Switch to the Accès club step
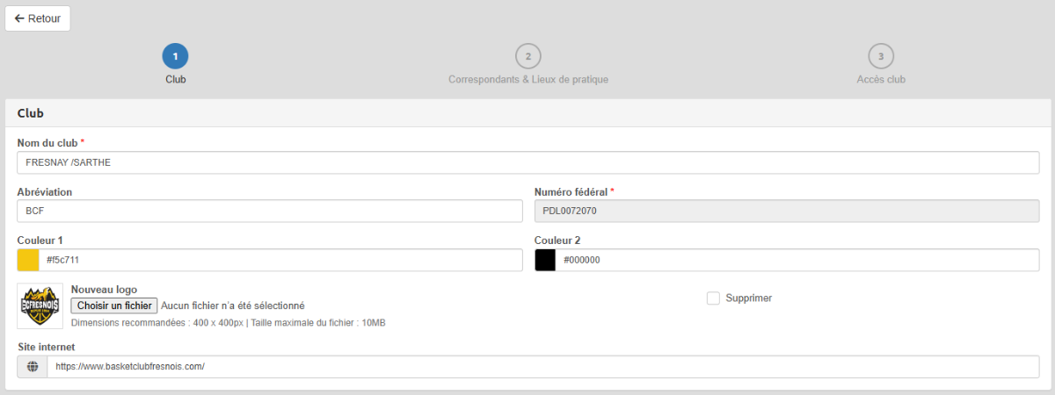Viewport: 1055px width, 395px height. click(881, 79)
